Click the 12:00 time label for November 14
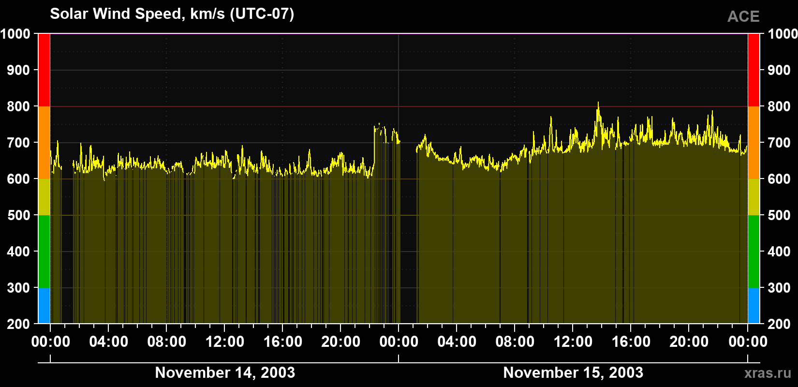This screenshot has width=798, height=387. pos(225,342)
